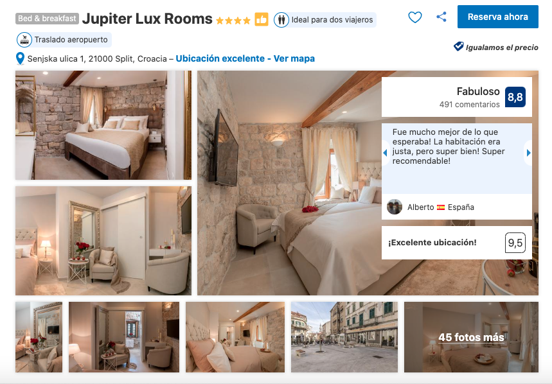Click reviewer Alberto's avatar

(395, 207)
